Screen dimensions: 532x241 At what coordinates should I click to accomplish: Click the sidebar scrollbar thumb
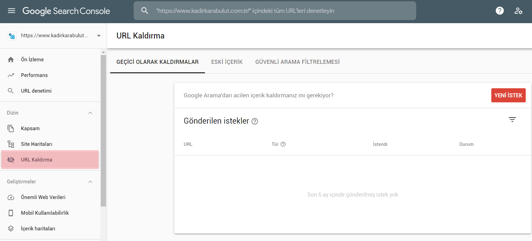103,131
